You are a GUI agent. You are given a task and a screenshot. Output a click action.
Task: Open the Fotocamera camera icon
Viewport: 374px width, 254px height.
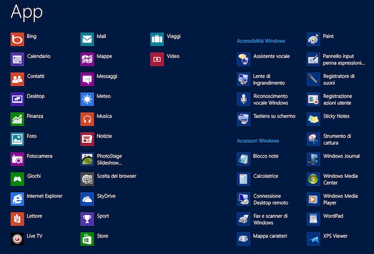(17, 159)
